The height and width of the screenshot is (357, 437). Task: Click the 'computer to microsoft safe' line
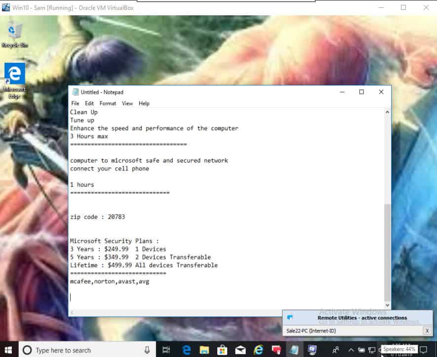(x=149, y=160)
